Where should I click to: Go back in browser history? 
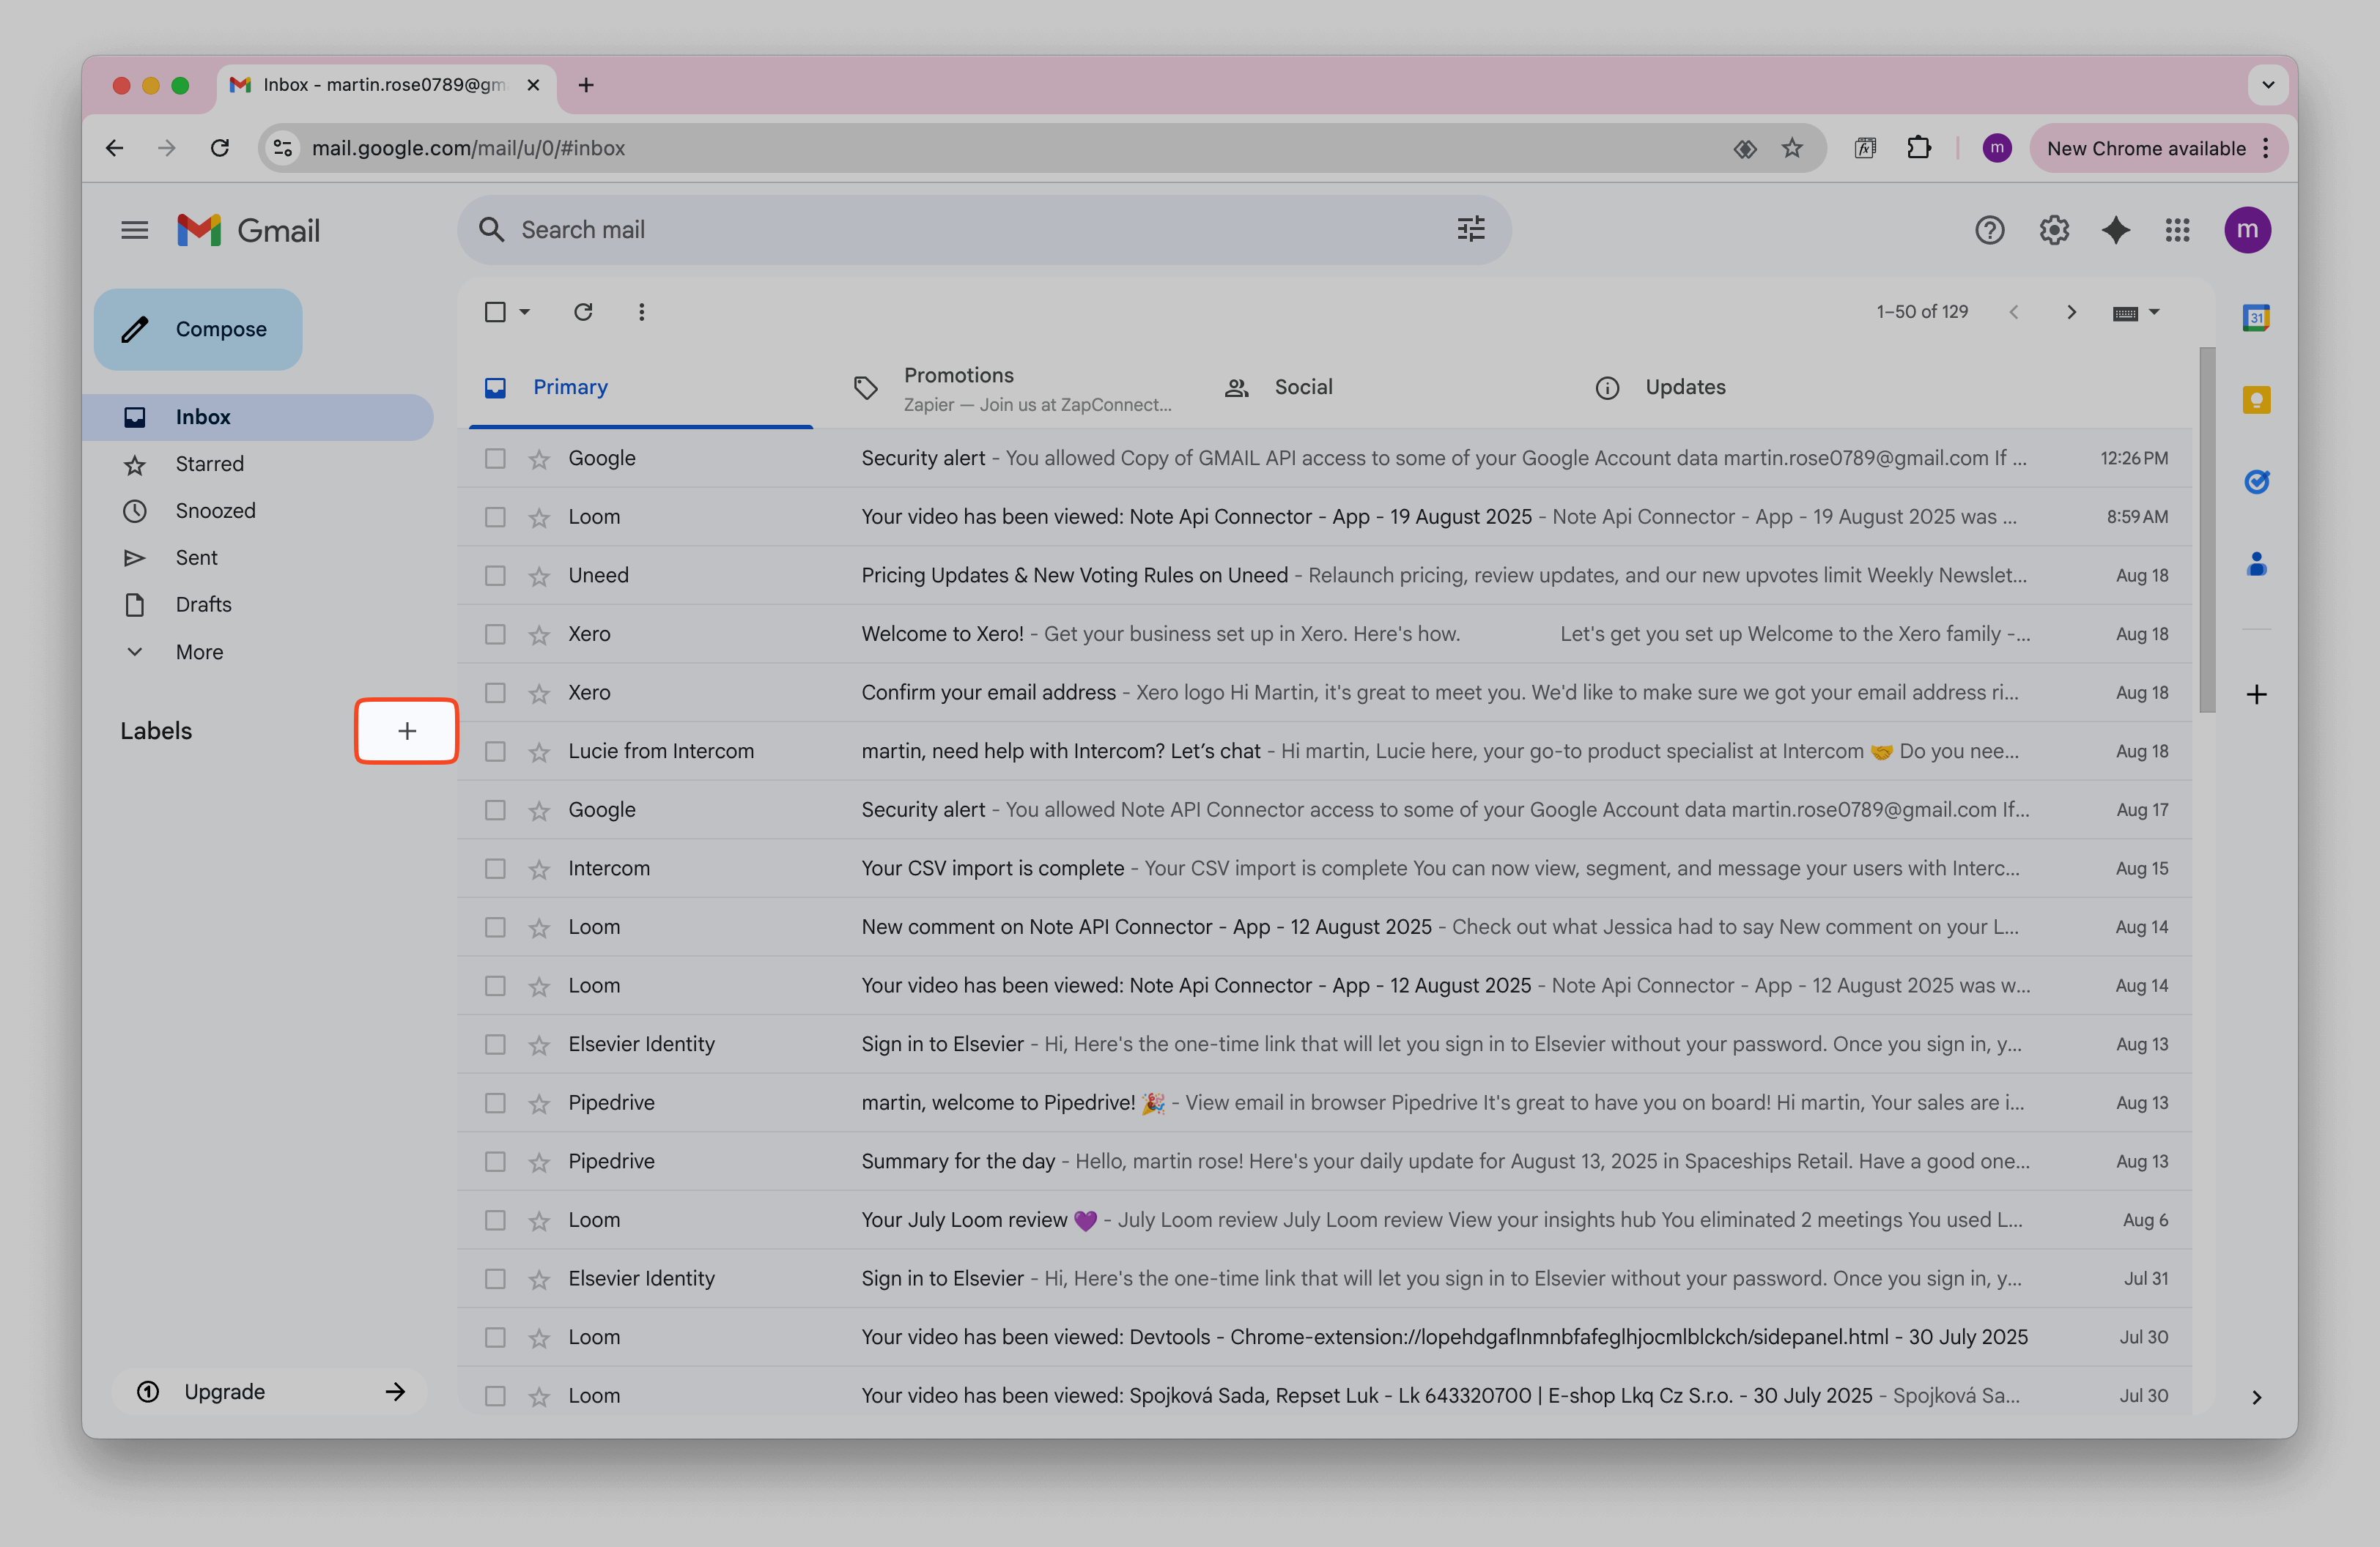[115, 148]
